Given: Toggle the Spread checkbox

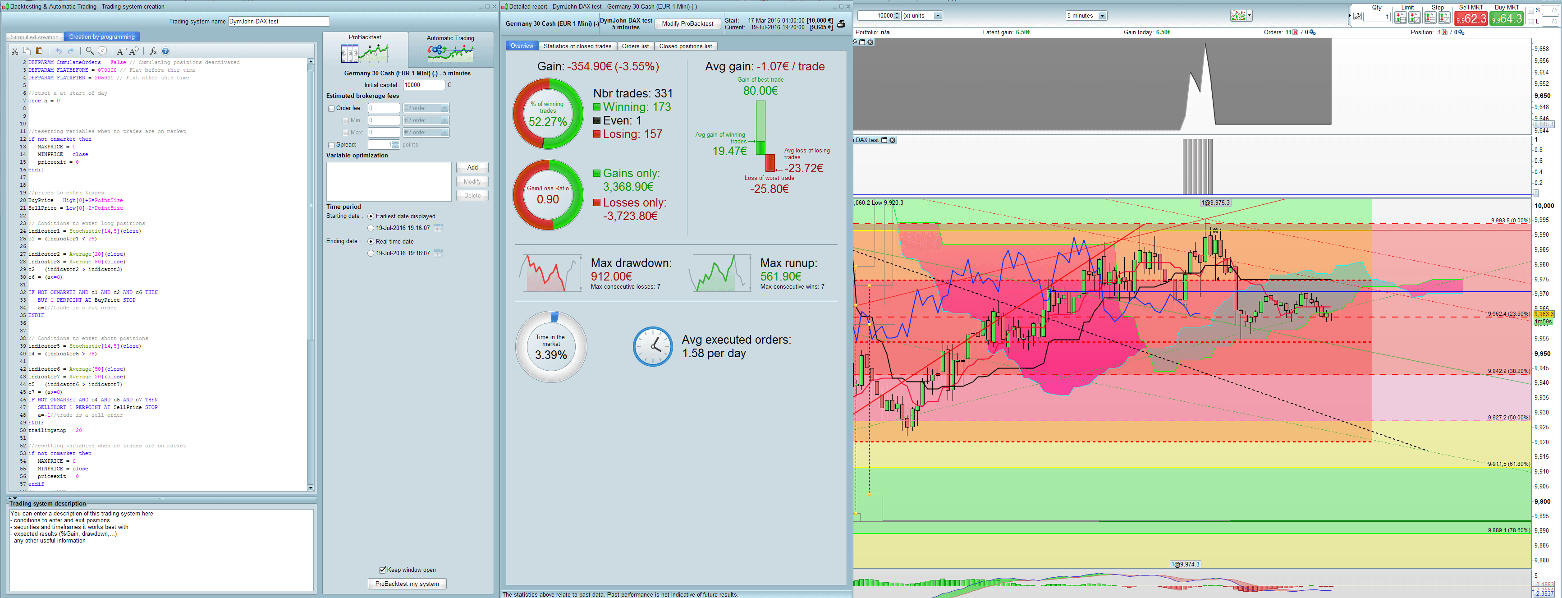Looking at the screenshot, I should tap(331, 145).
